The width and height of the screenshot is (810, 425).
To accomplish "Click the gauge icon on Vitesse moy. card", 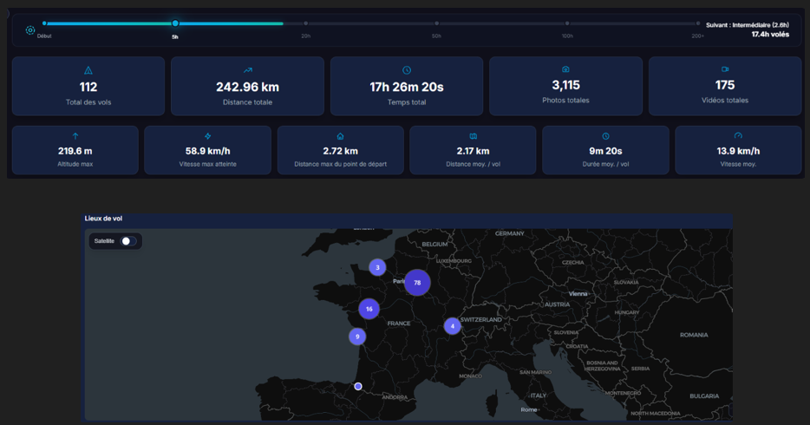I will [738, 136].
